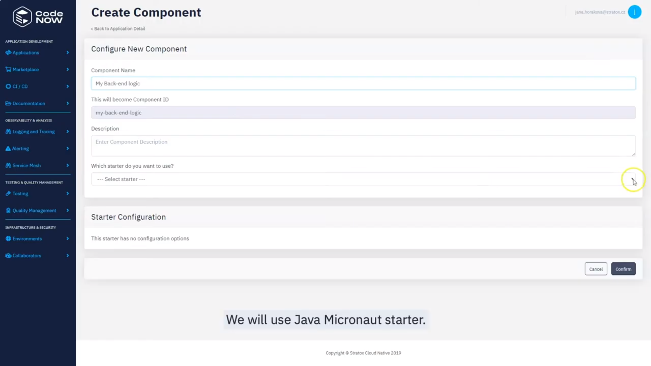Select the Logging and Tracing icon
651x366 pixels.
8,131
